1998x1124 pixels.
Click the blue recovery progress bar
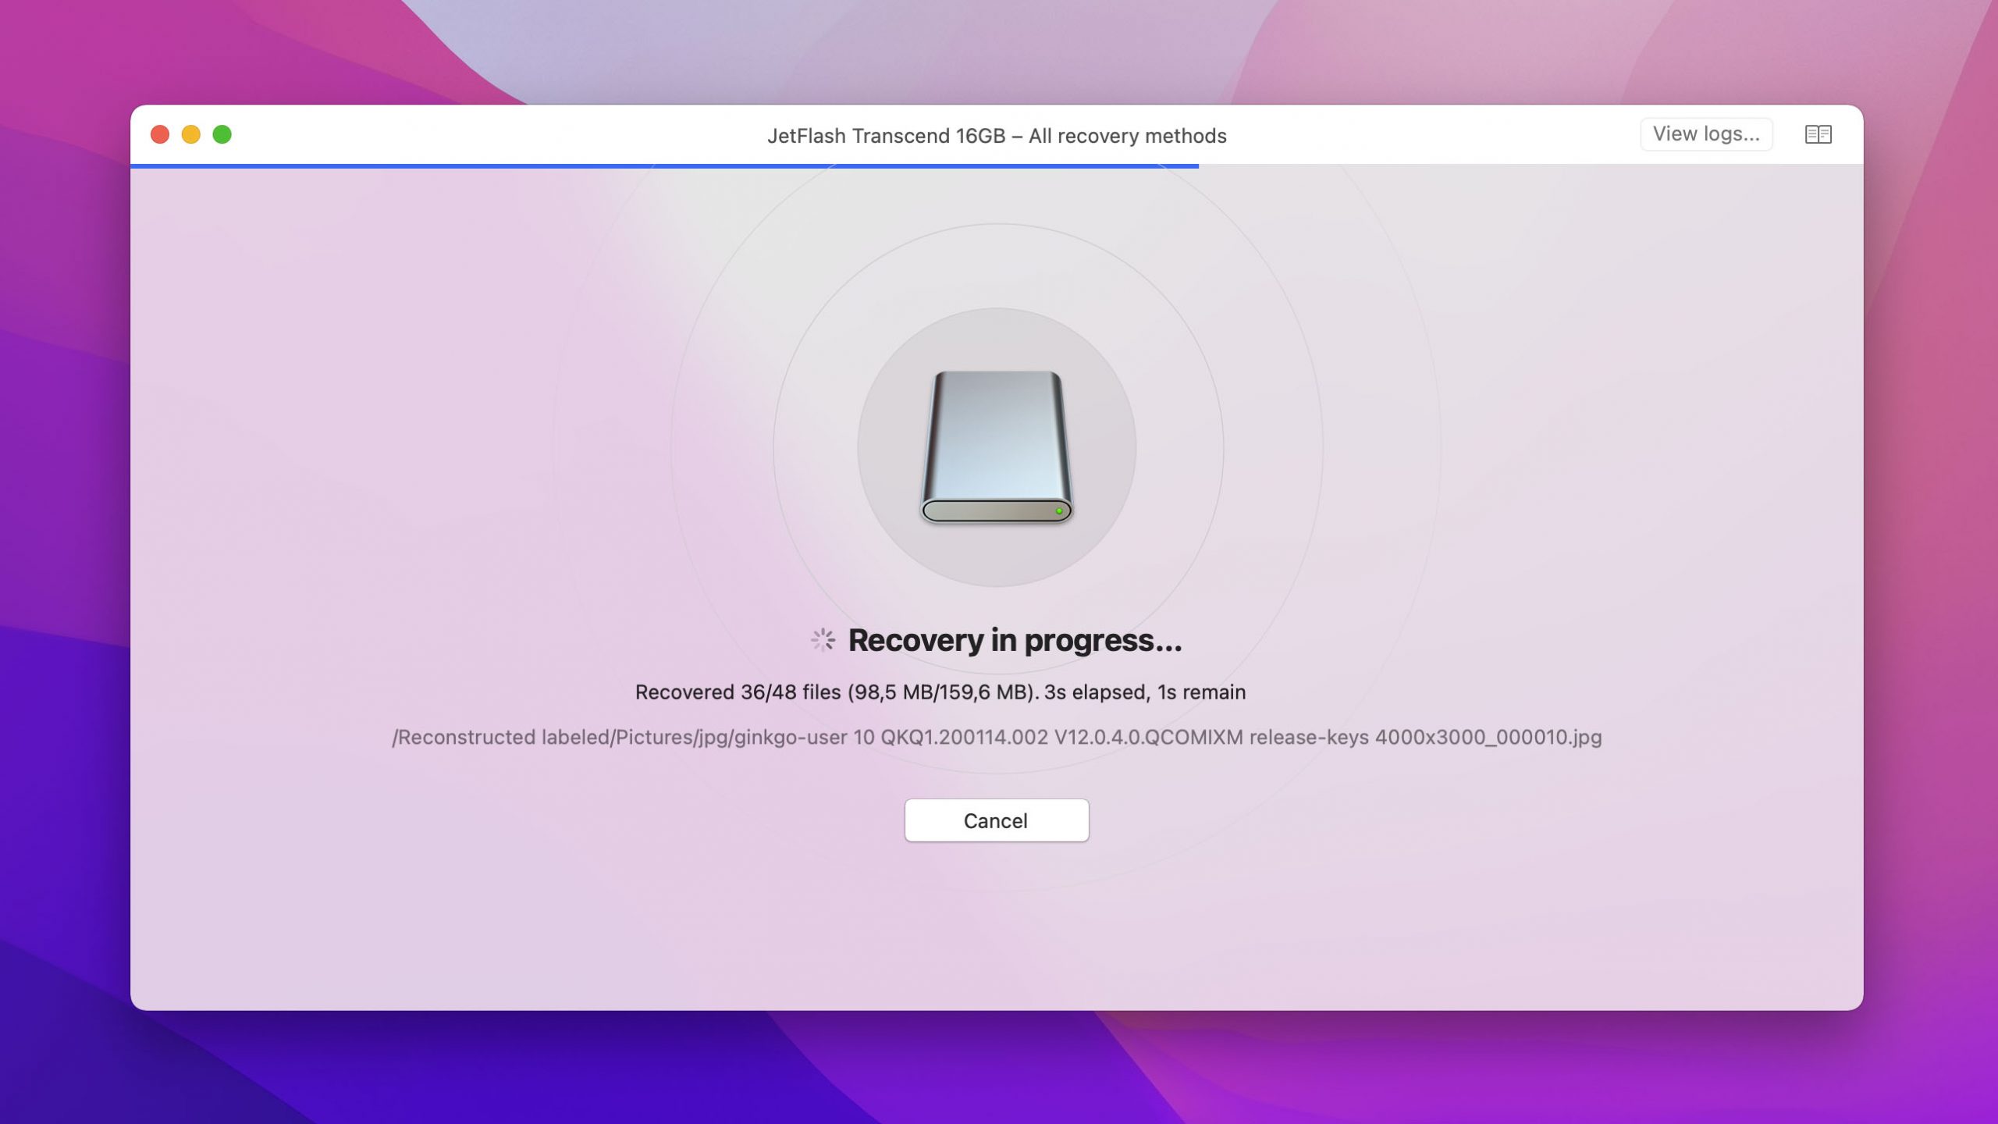click(x=664, y=165)
